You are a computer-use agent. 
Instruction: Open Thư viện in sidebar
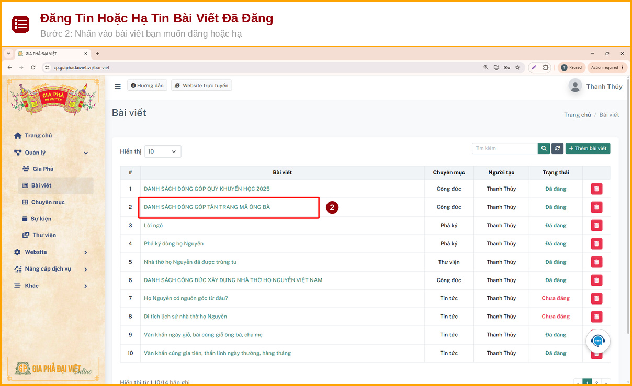[39, 235]
